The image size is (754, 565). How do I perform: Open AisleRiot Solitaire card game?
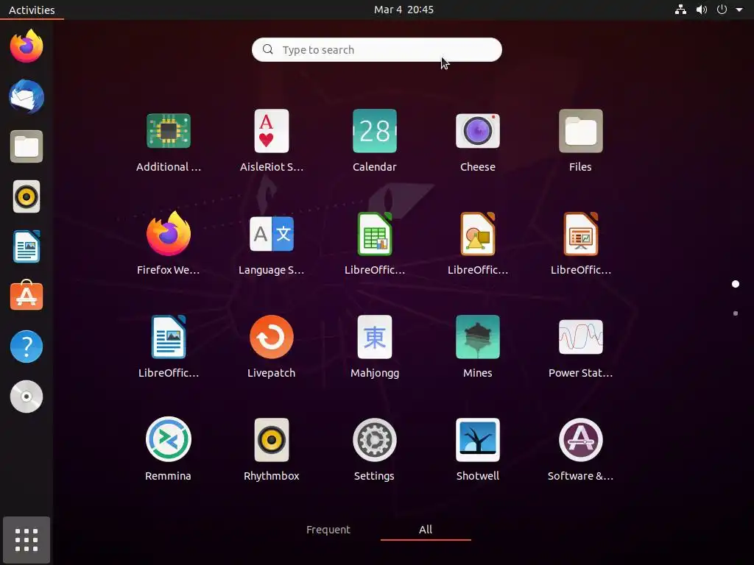coord(271,131)
